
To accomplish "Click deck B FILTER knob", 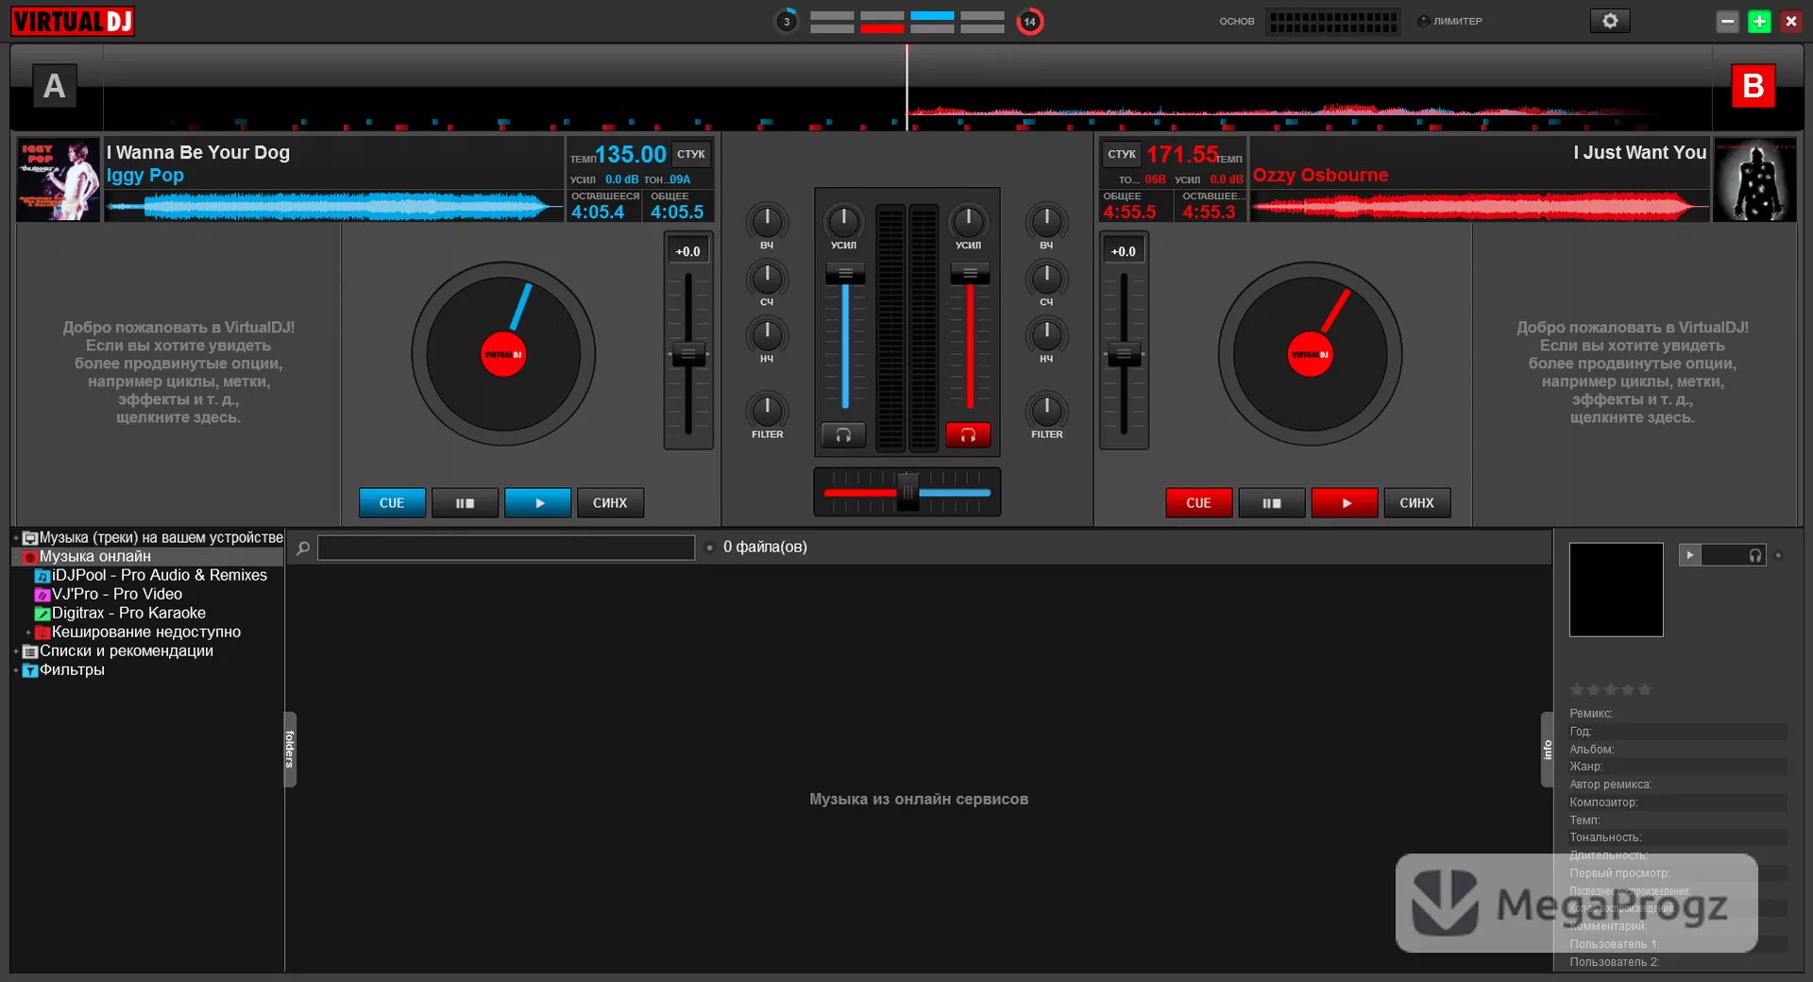I will coord(1046,410).
